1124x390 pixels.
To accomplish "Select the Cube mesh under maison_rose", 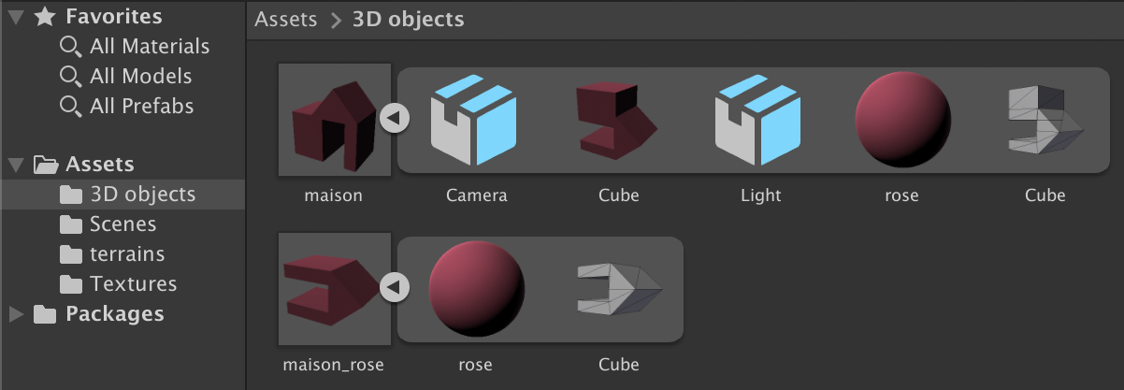I will pyautogui.click(x=618, y=289).
